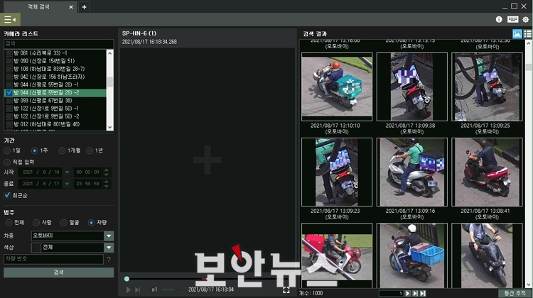Screen dimensions: 533x298
Task: Collapse the side panel with the hamburger icon
Action: 10,20
